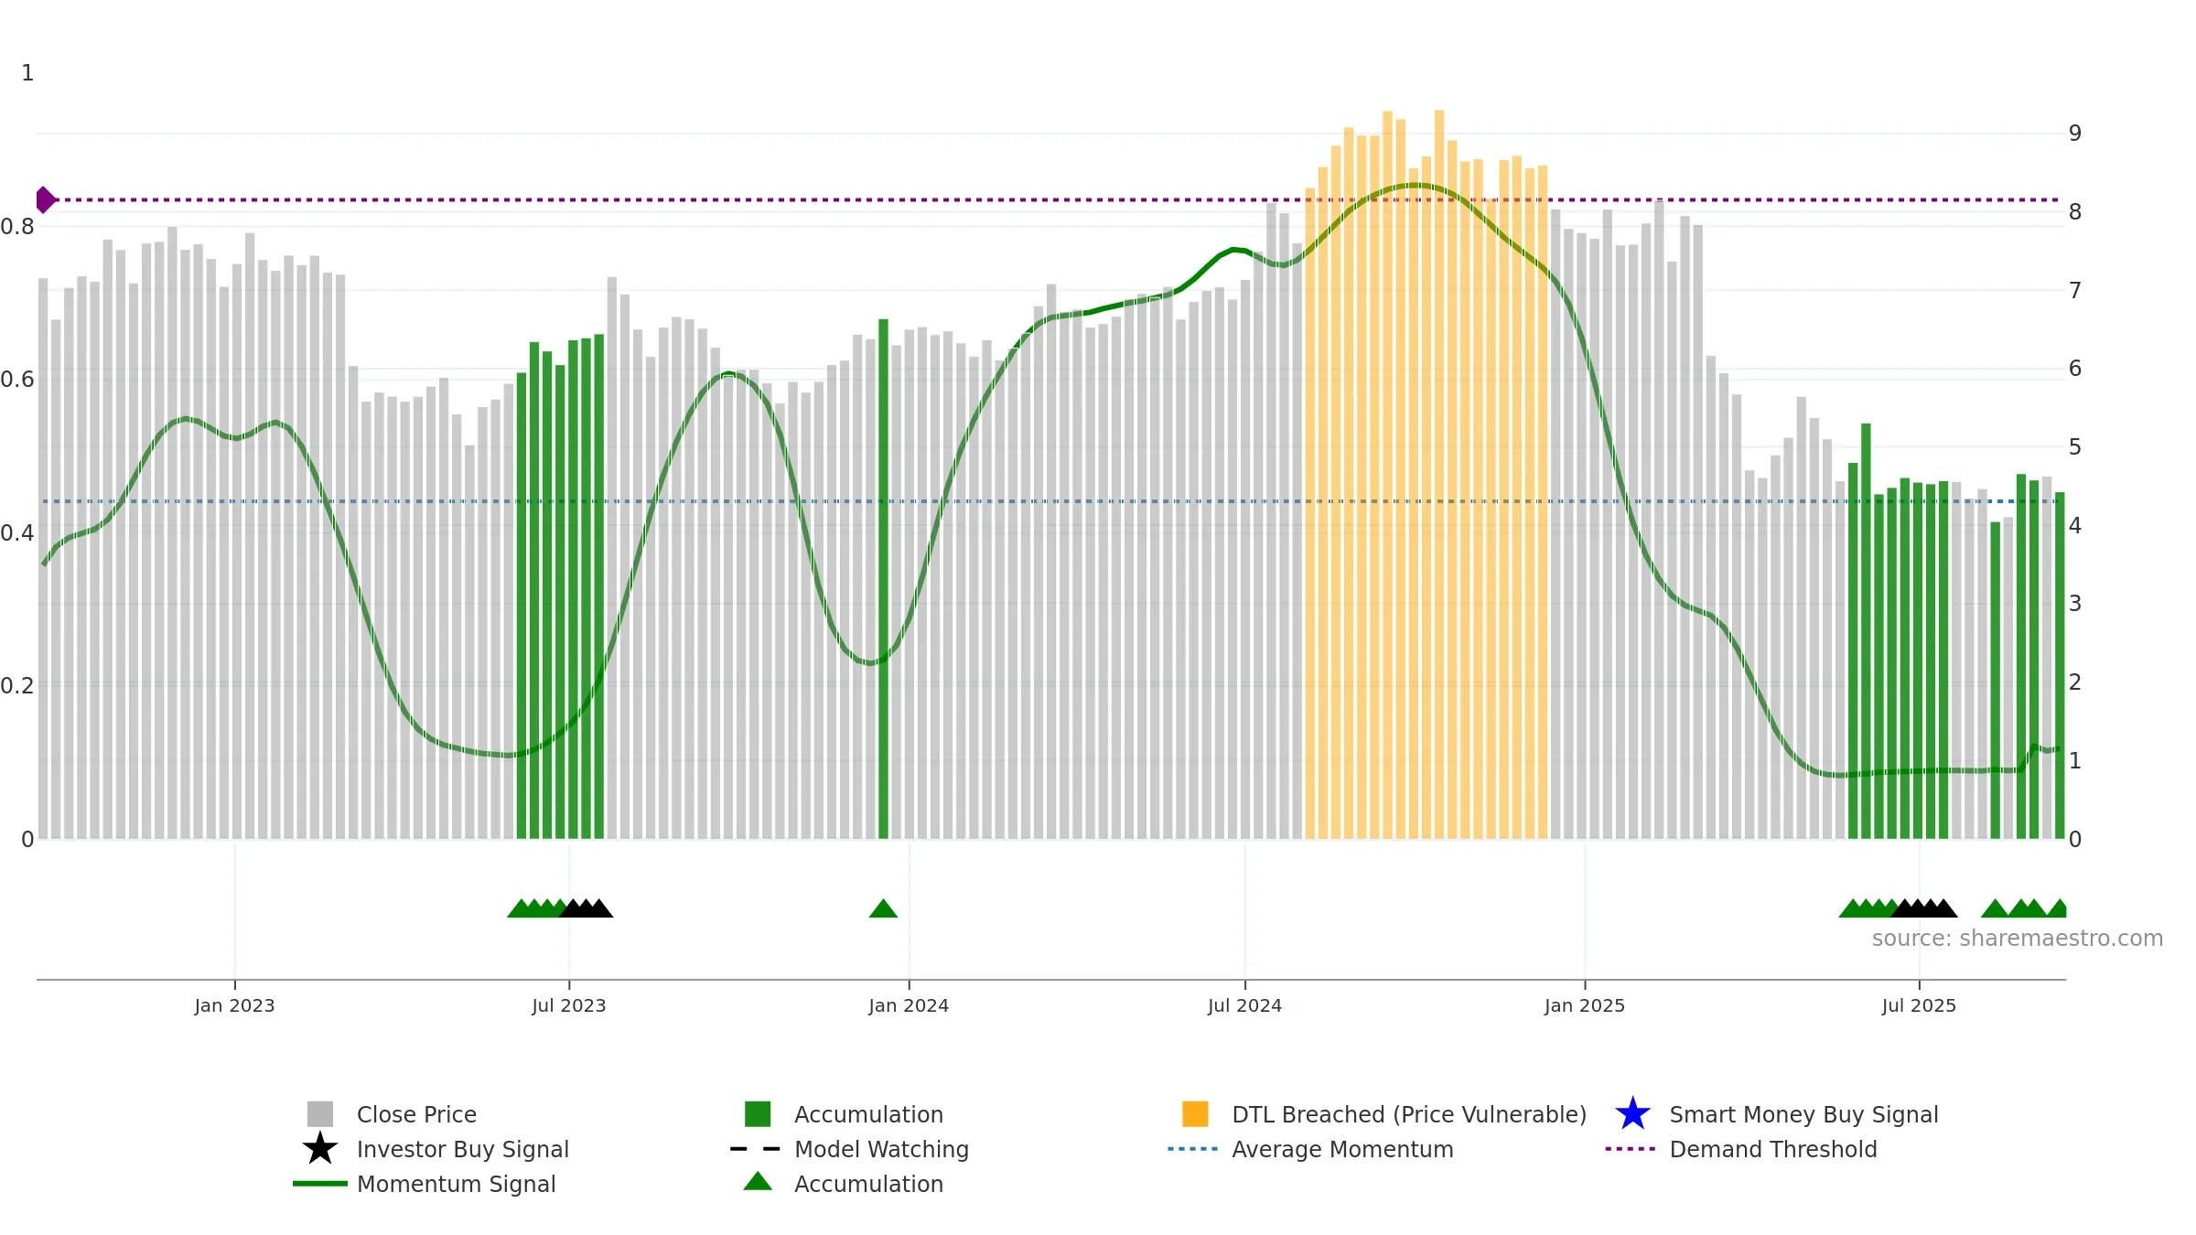Screen dimensions: 2196x1235
Task: Click the green Accumulation triangle near Jan 2024
Action: [x=883, y=908]
